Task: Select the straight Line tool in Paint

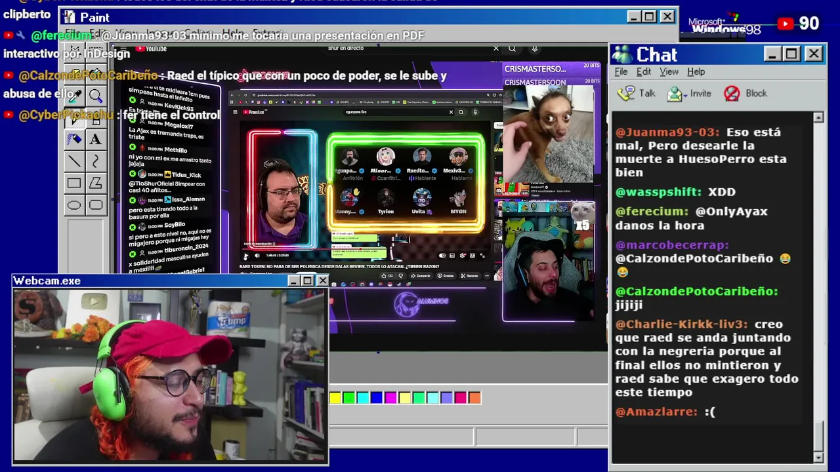Action: (74, 161)
